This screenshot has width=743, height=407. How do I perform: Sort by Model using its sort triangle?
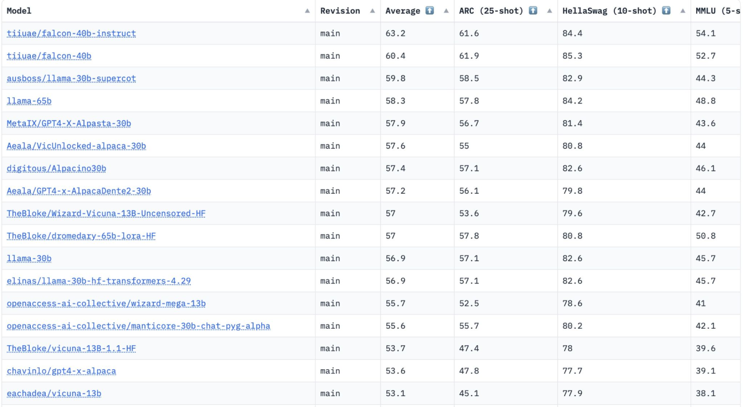(307, 11)
